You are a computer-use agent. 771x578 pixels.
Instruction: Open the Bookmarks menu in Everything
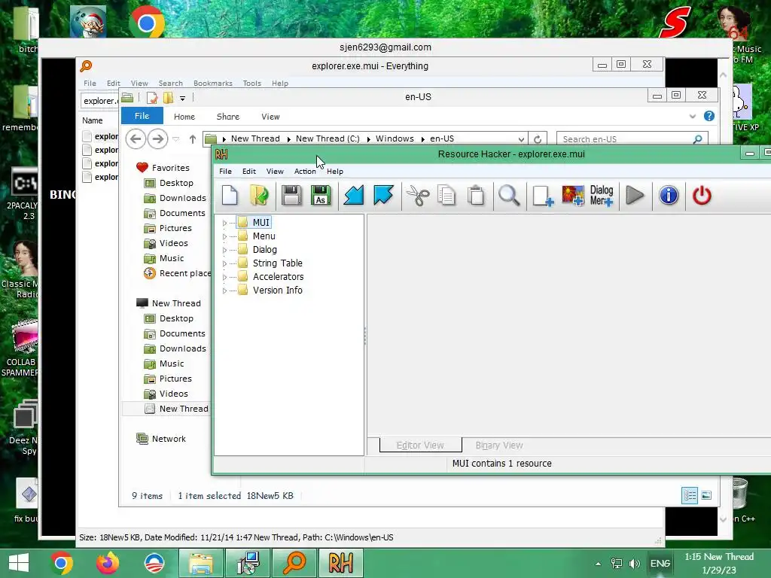213,83
